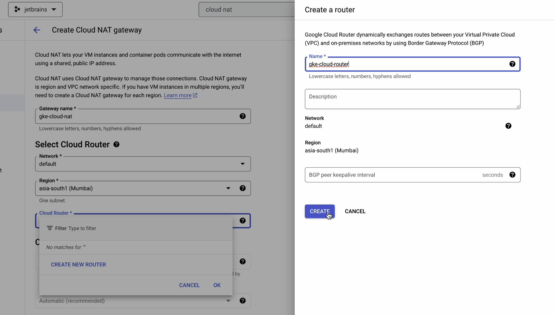Image resolution: width=554 pixels, height=315 pixels.
Task: Click CREATE button to create the router
Action: click(x=320, y=211)
